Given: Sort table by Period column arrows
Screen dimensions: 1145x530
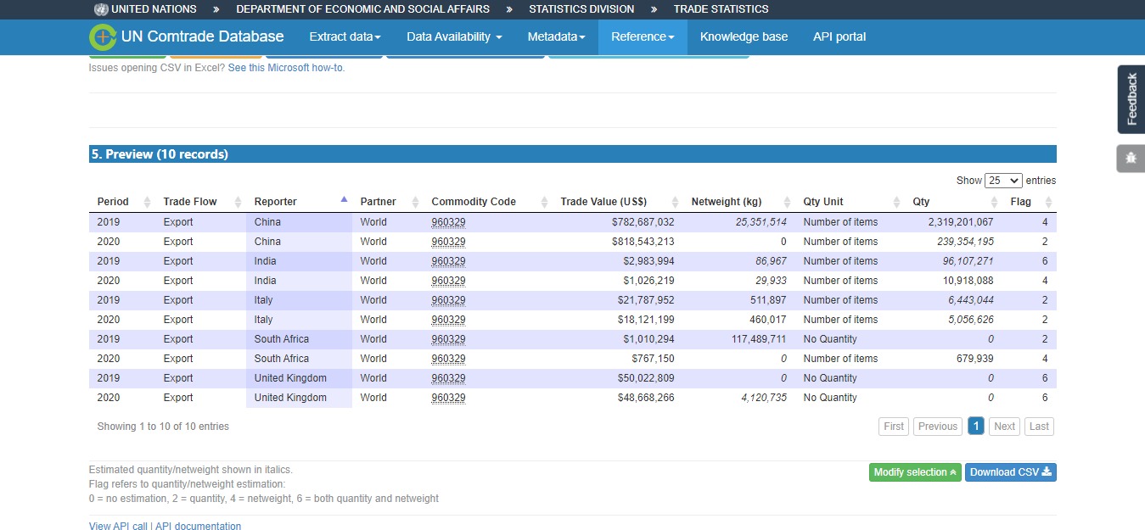Looking at the screenshot, I should click(x=146, y=202).
